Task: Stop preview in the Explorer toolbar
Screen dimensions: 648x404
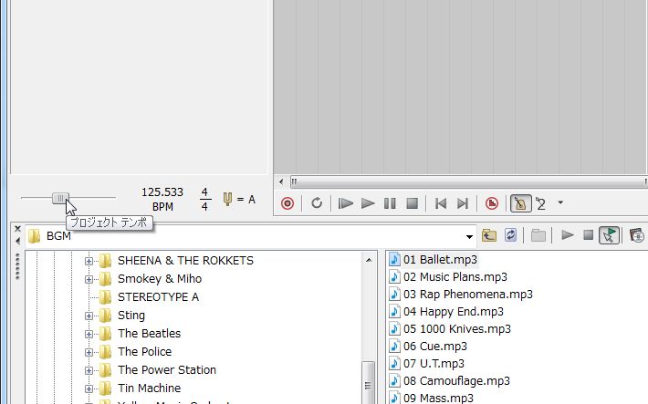Action: 588,235
